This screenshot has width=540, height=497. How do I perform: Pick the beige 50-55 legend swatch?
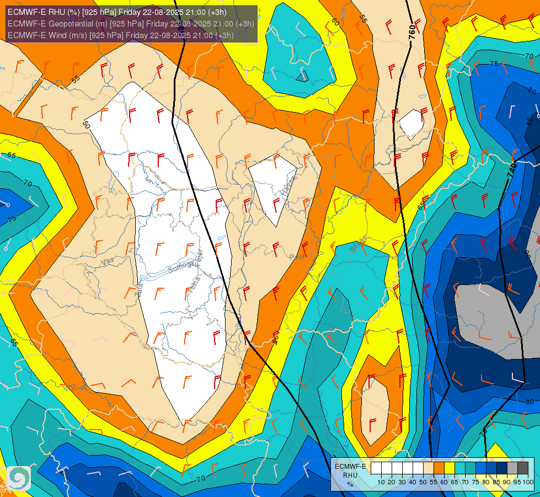click(429, 468)
